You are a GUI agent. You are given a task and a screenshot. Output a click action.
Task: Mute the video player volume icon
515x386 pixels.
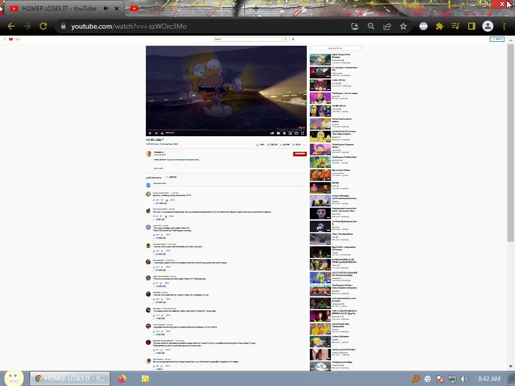click(x=162, y=133)
